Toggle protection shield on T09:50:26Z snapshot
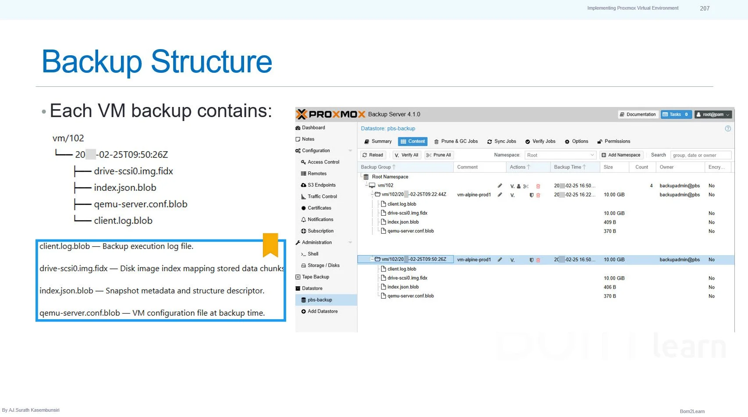This screenshot has height=417, width=748. (x=532, y=260)
